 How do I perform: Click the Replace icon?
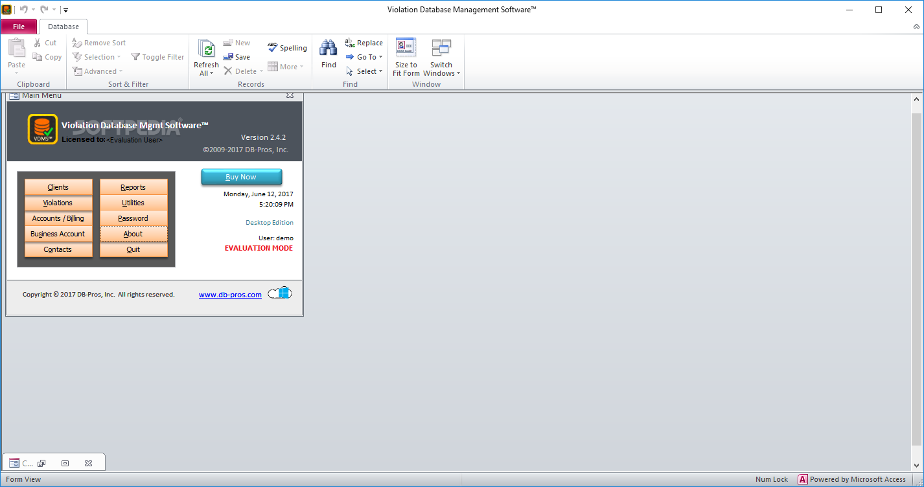350,43
